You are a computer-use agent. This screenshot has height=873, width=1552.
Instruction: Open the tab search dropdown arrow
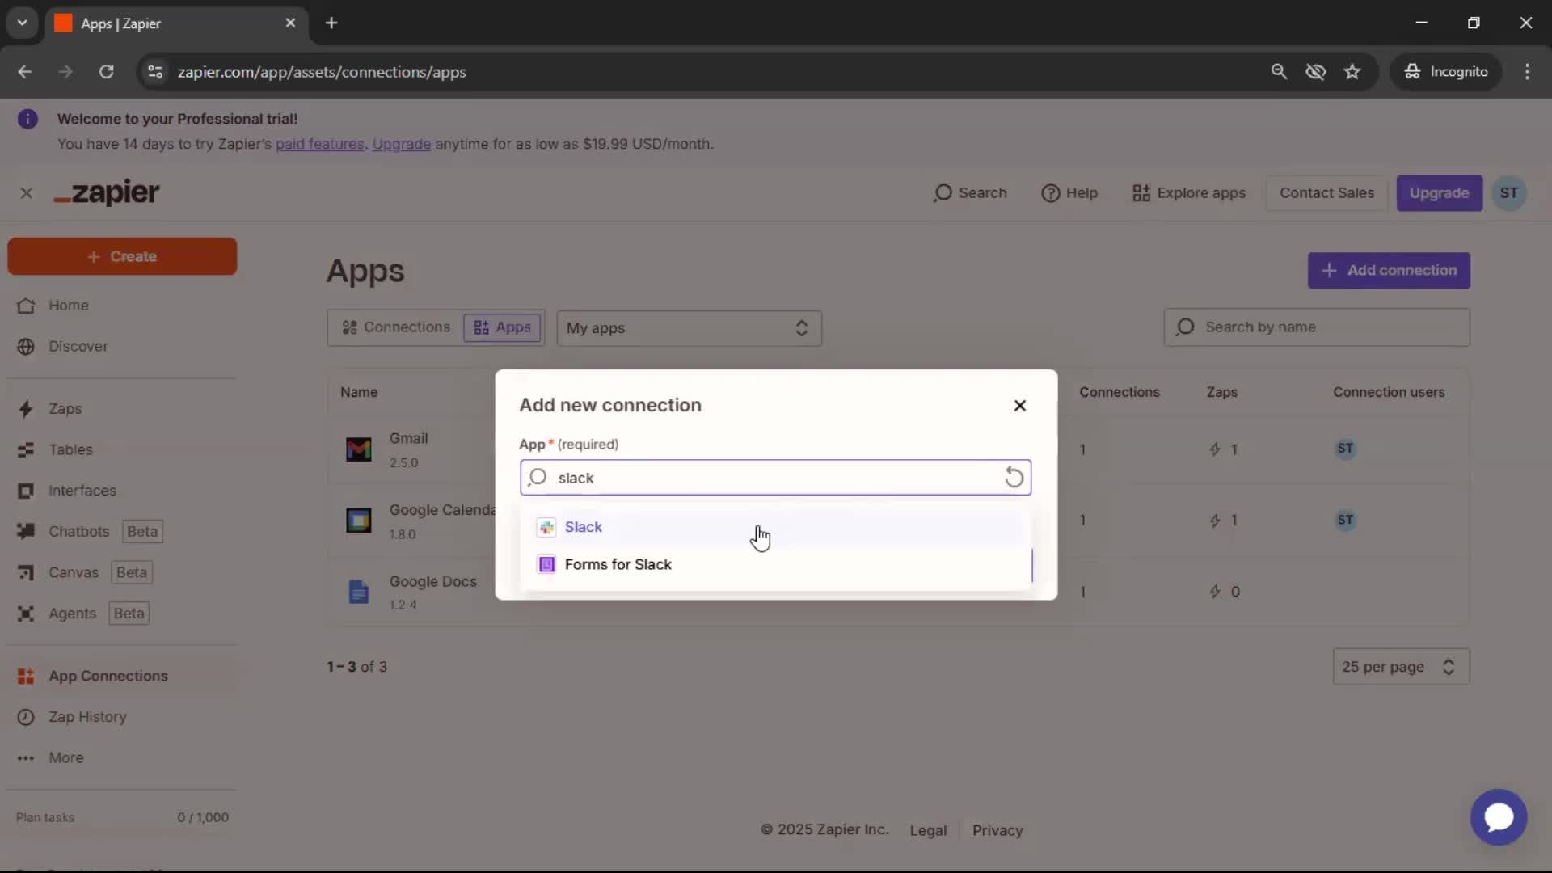[x=22, y=23]
